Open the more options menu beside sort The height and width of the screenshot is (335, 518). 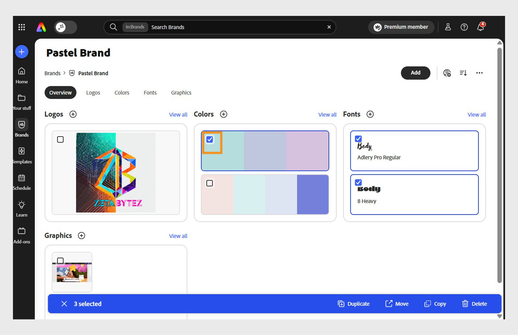(x=479, y=73)
